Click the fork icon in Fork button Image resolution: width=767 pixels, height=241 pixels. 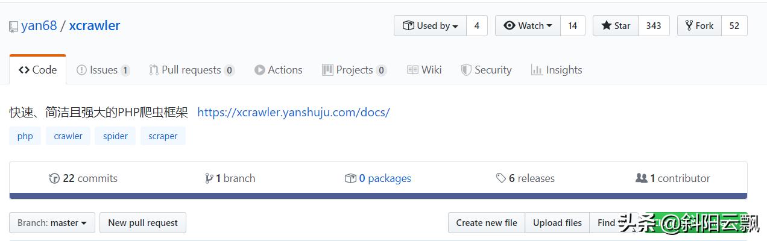click(x=689, y=25)
